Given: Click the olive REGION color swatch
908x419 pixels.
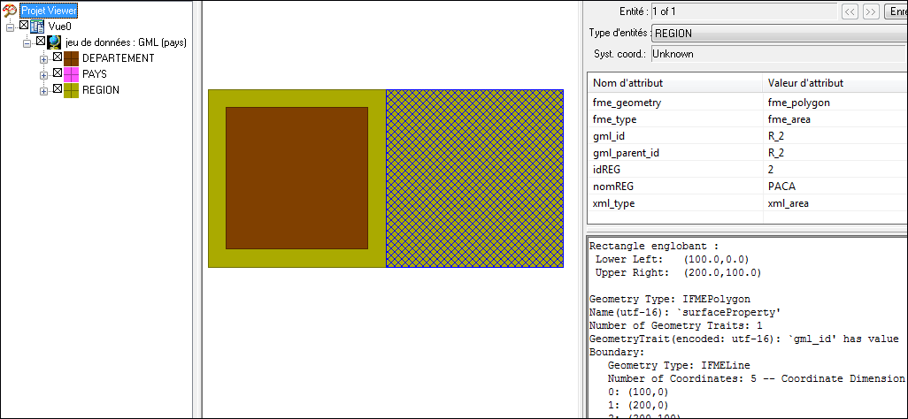Looking at the screenshot, I should pyautogui.click(x=71, y=90).
